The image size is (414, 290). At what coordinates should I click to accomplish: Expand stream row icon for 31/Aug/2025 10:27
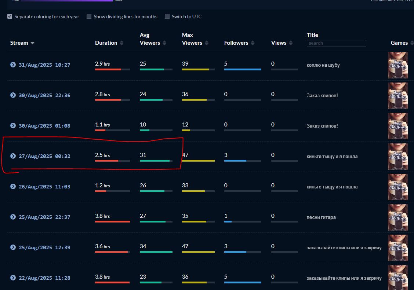(x=13, y=65)
